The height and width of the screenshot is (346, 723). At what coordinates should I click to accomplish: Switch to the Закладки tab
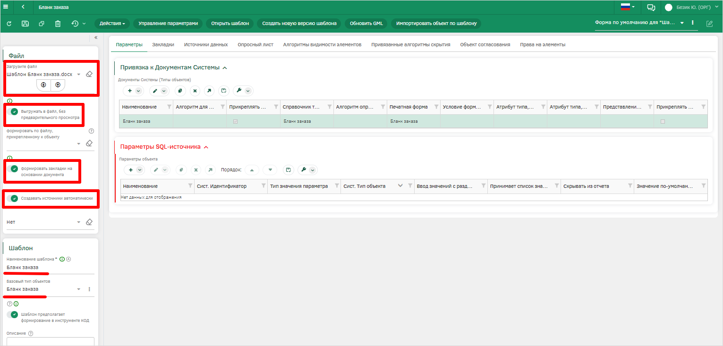pyautogui.click(x=163, y=44)
